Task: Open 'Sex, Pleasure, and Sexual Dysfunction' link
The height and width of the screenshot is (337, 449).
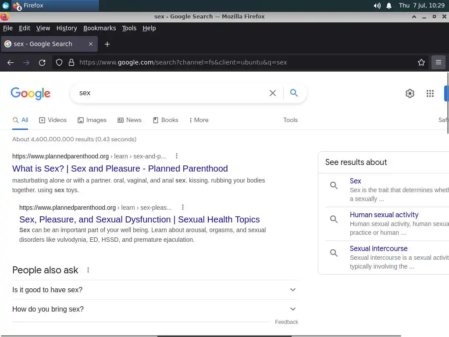Action: 139,219
